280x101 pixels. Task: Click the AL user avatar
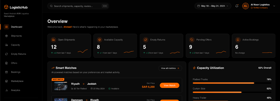coord(245,6)
